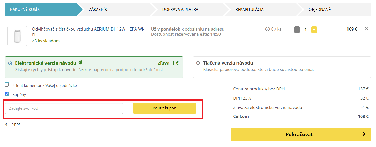Click the Pokračovať button label

[299, 134]
